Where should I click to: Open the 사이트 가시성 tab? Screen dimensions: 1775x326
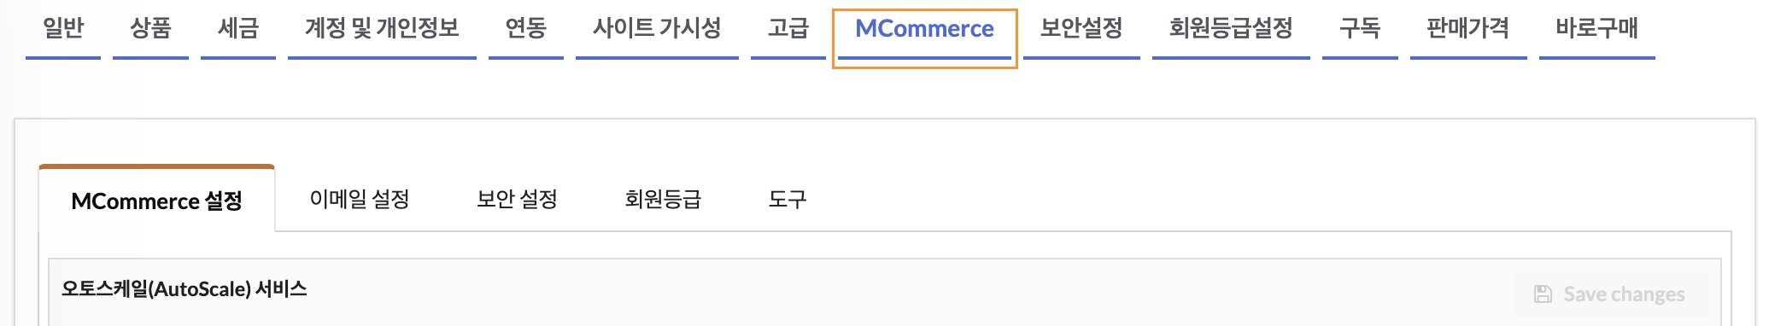coord(657,29)
